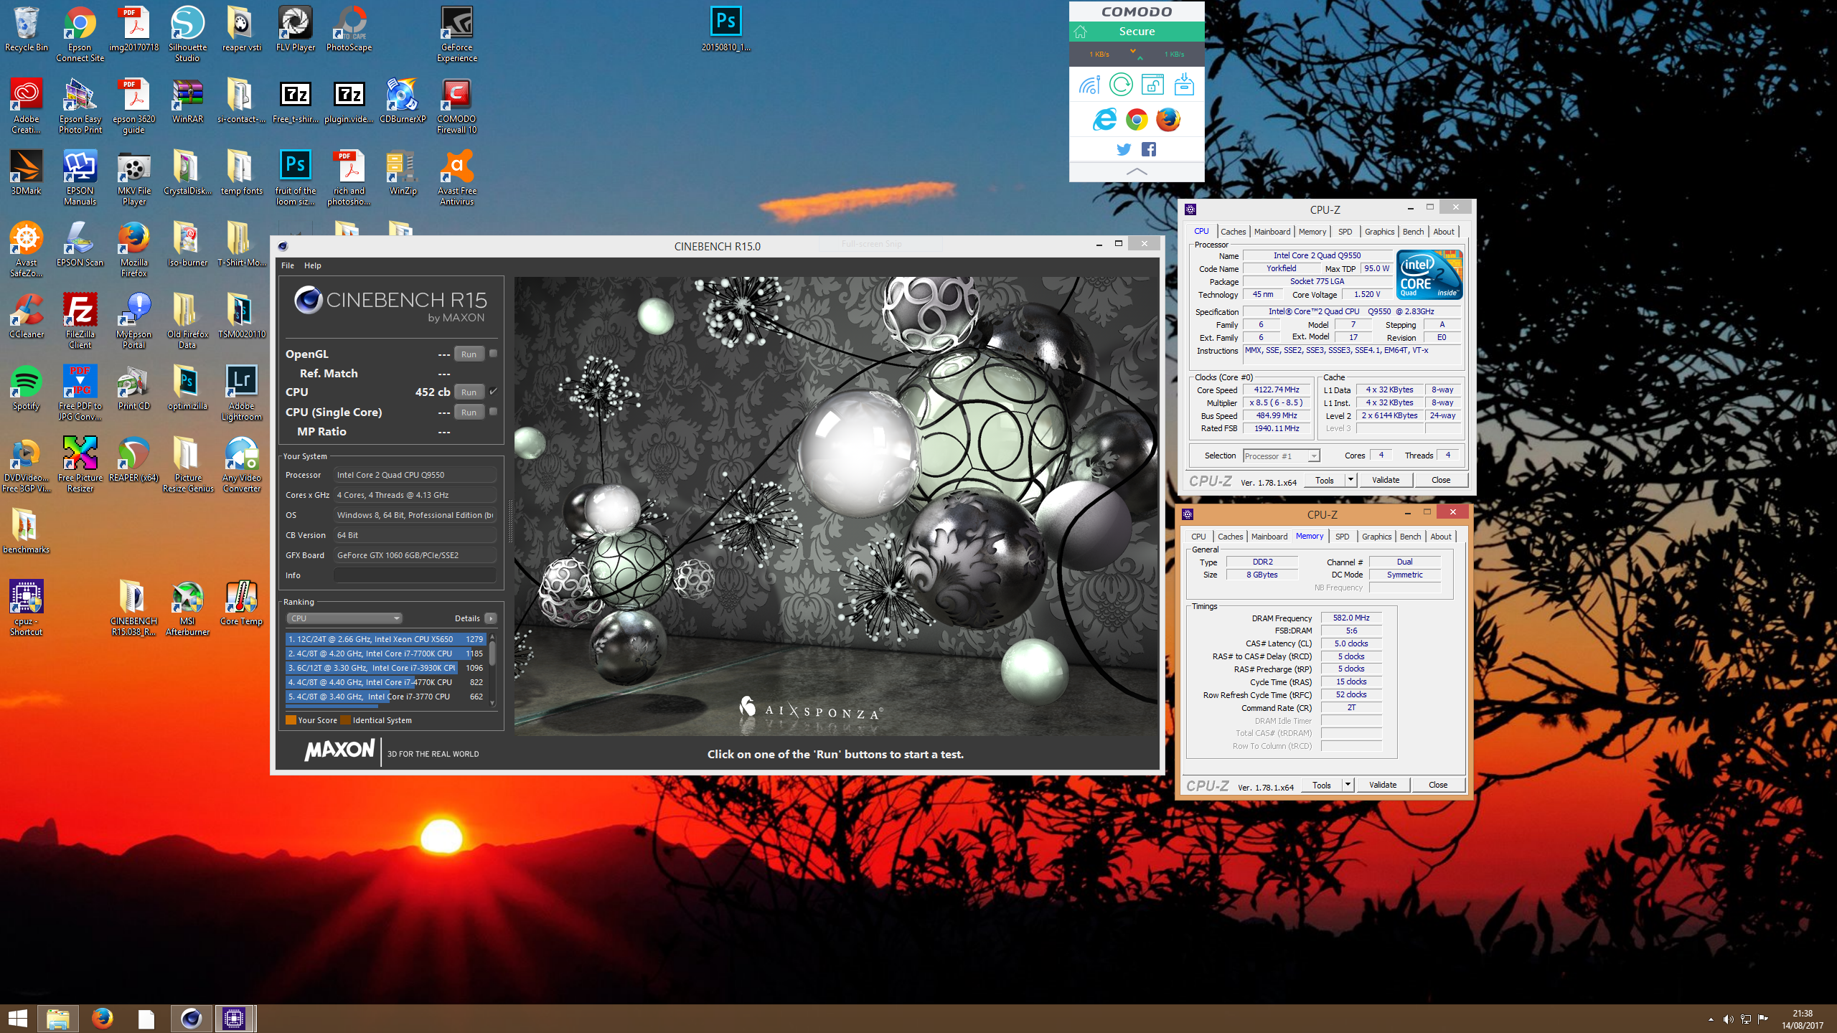Click the Identical System brown swatch
This screenshot has height=1033, width=1837.
[346, 720]
